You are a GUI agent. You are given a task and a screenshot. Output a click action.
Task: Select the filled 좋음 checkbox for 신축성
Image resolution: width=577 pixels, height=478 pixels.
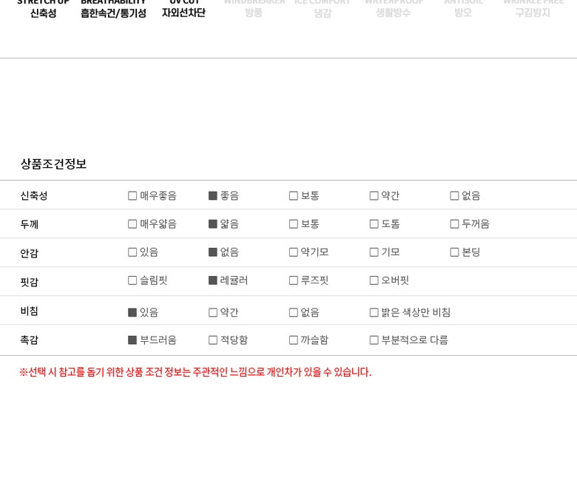click(213, 196)
